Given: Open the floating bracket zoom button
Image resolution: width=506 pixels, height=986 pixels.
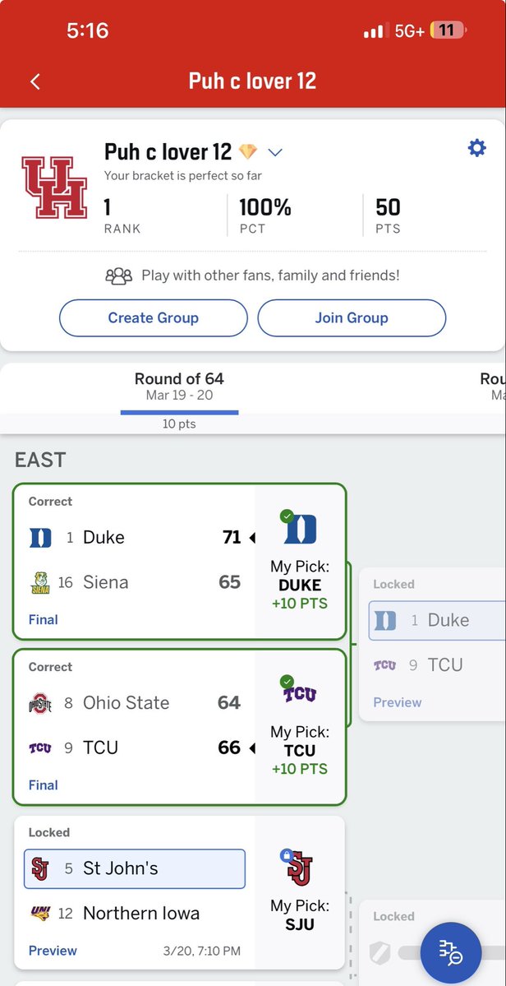Looking at the screenshot, I should click(451, 952).
